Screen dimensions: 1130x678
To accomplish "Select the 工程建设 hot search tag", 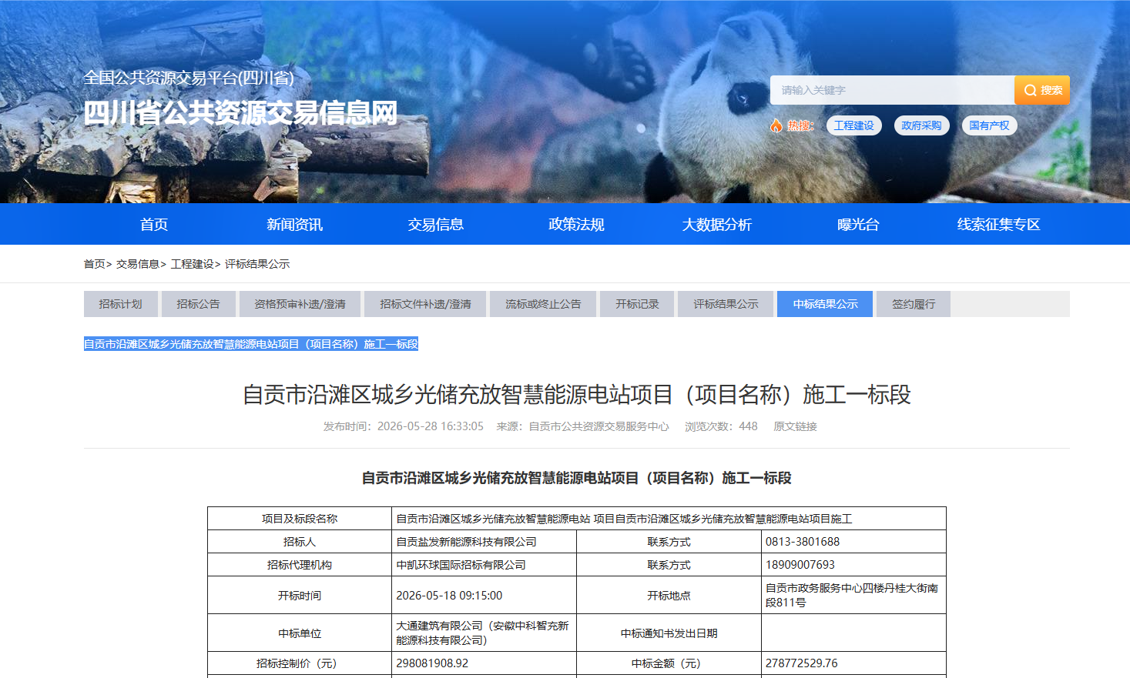I will pyautogui.click(x=853, y=125).
